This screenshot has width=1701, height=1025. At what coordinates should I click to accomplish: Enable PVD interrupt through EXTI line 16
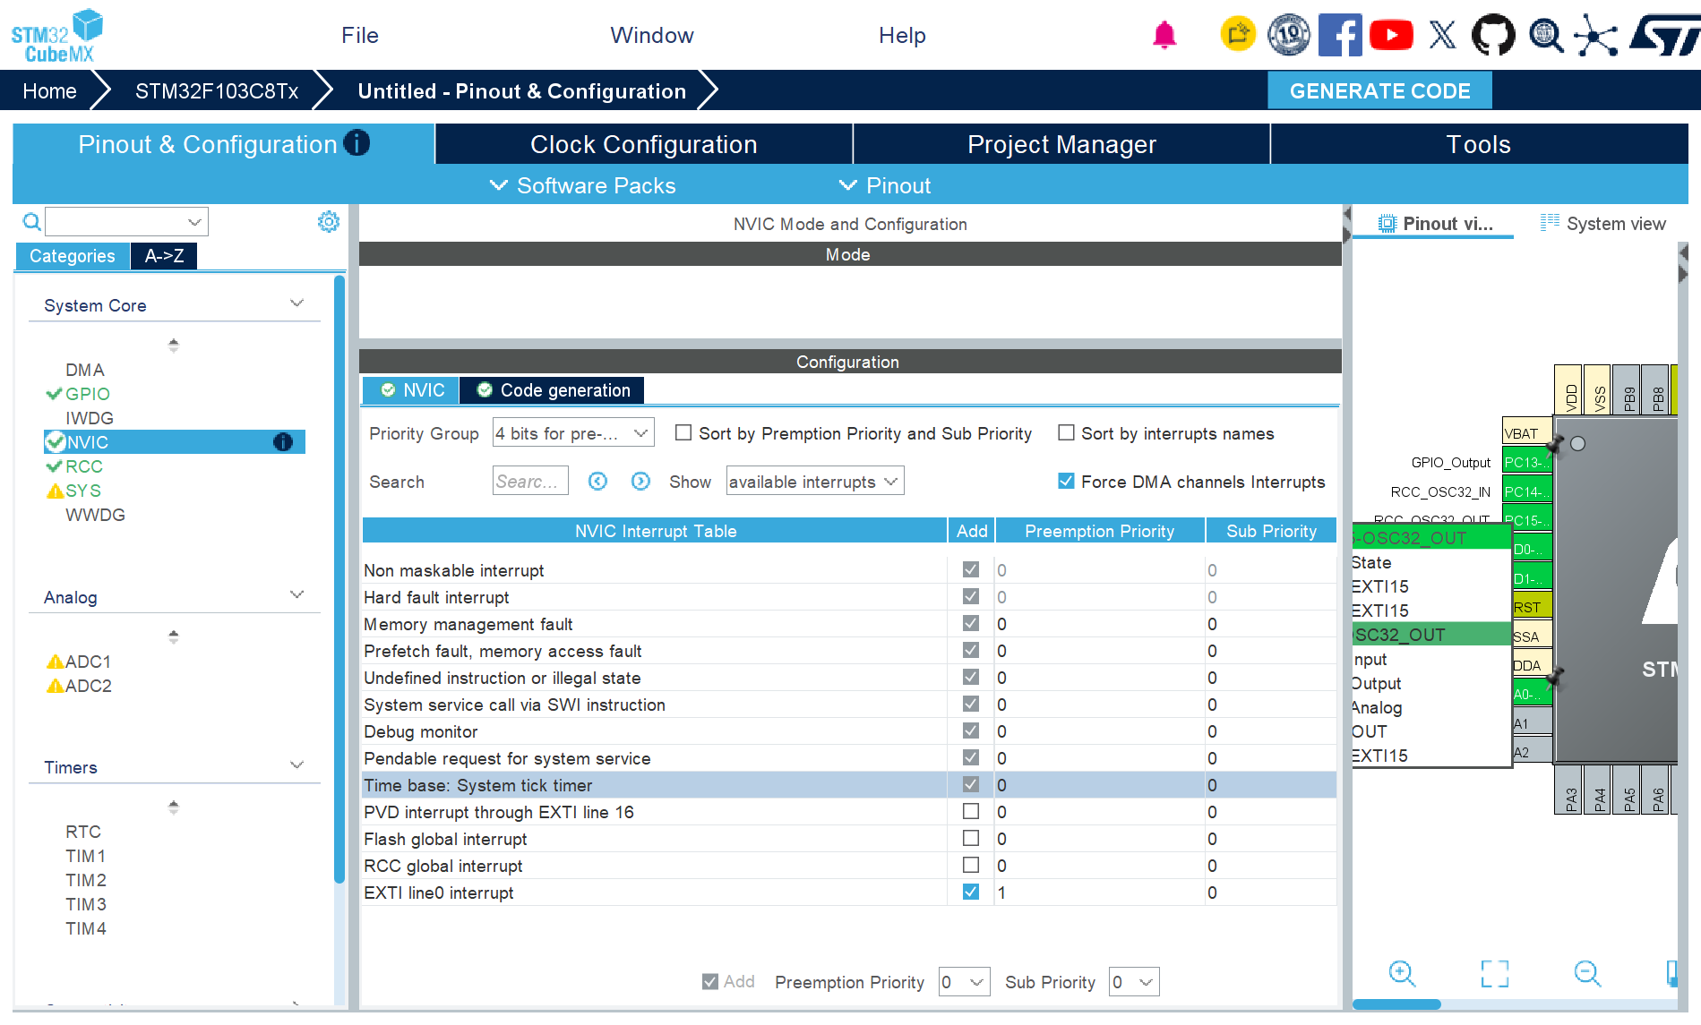(x=971, y=812)
